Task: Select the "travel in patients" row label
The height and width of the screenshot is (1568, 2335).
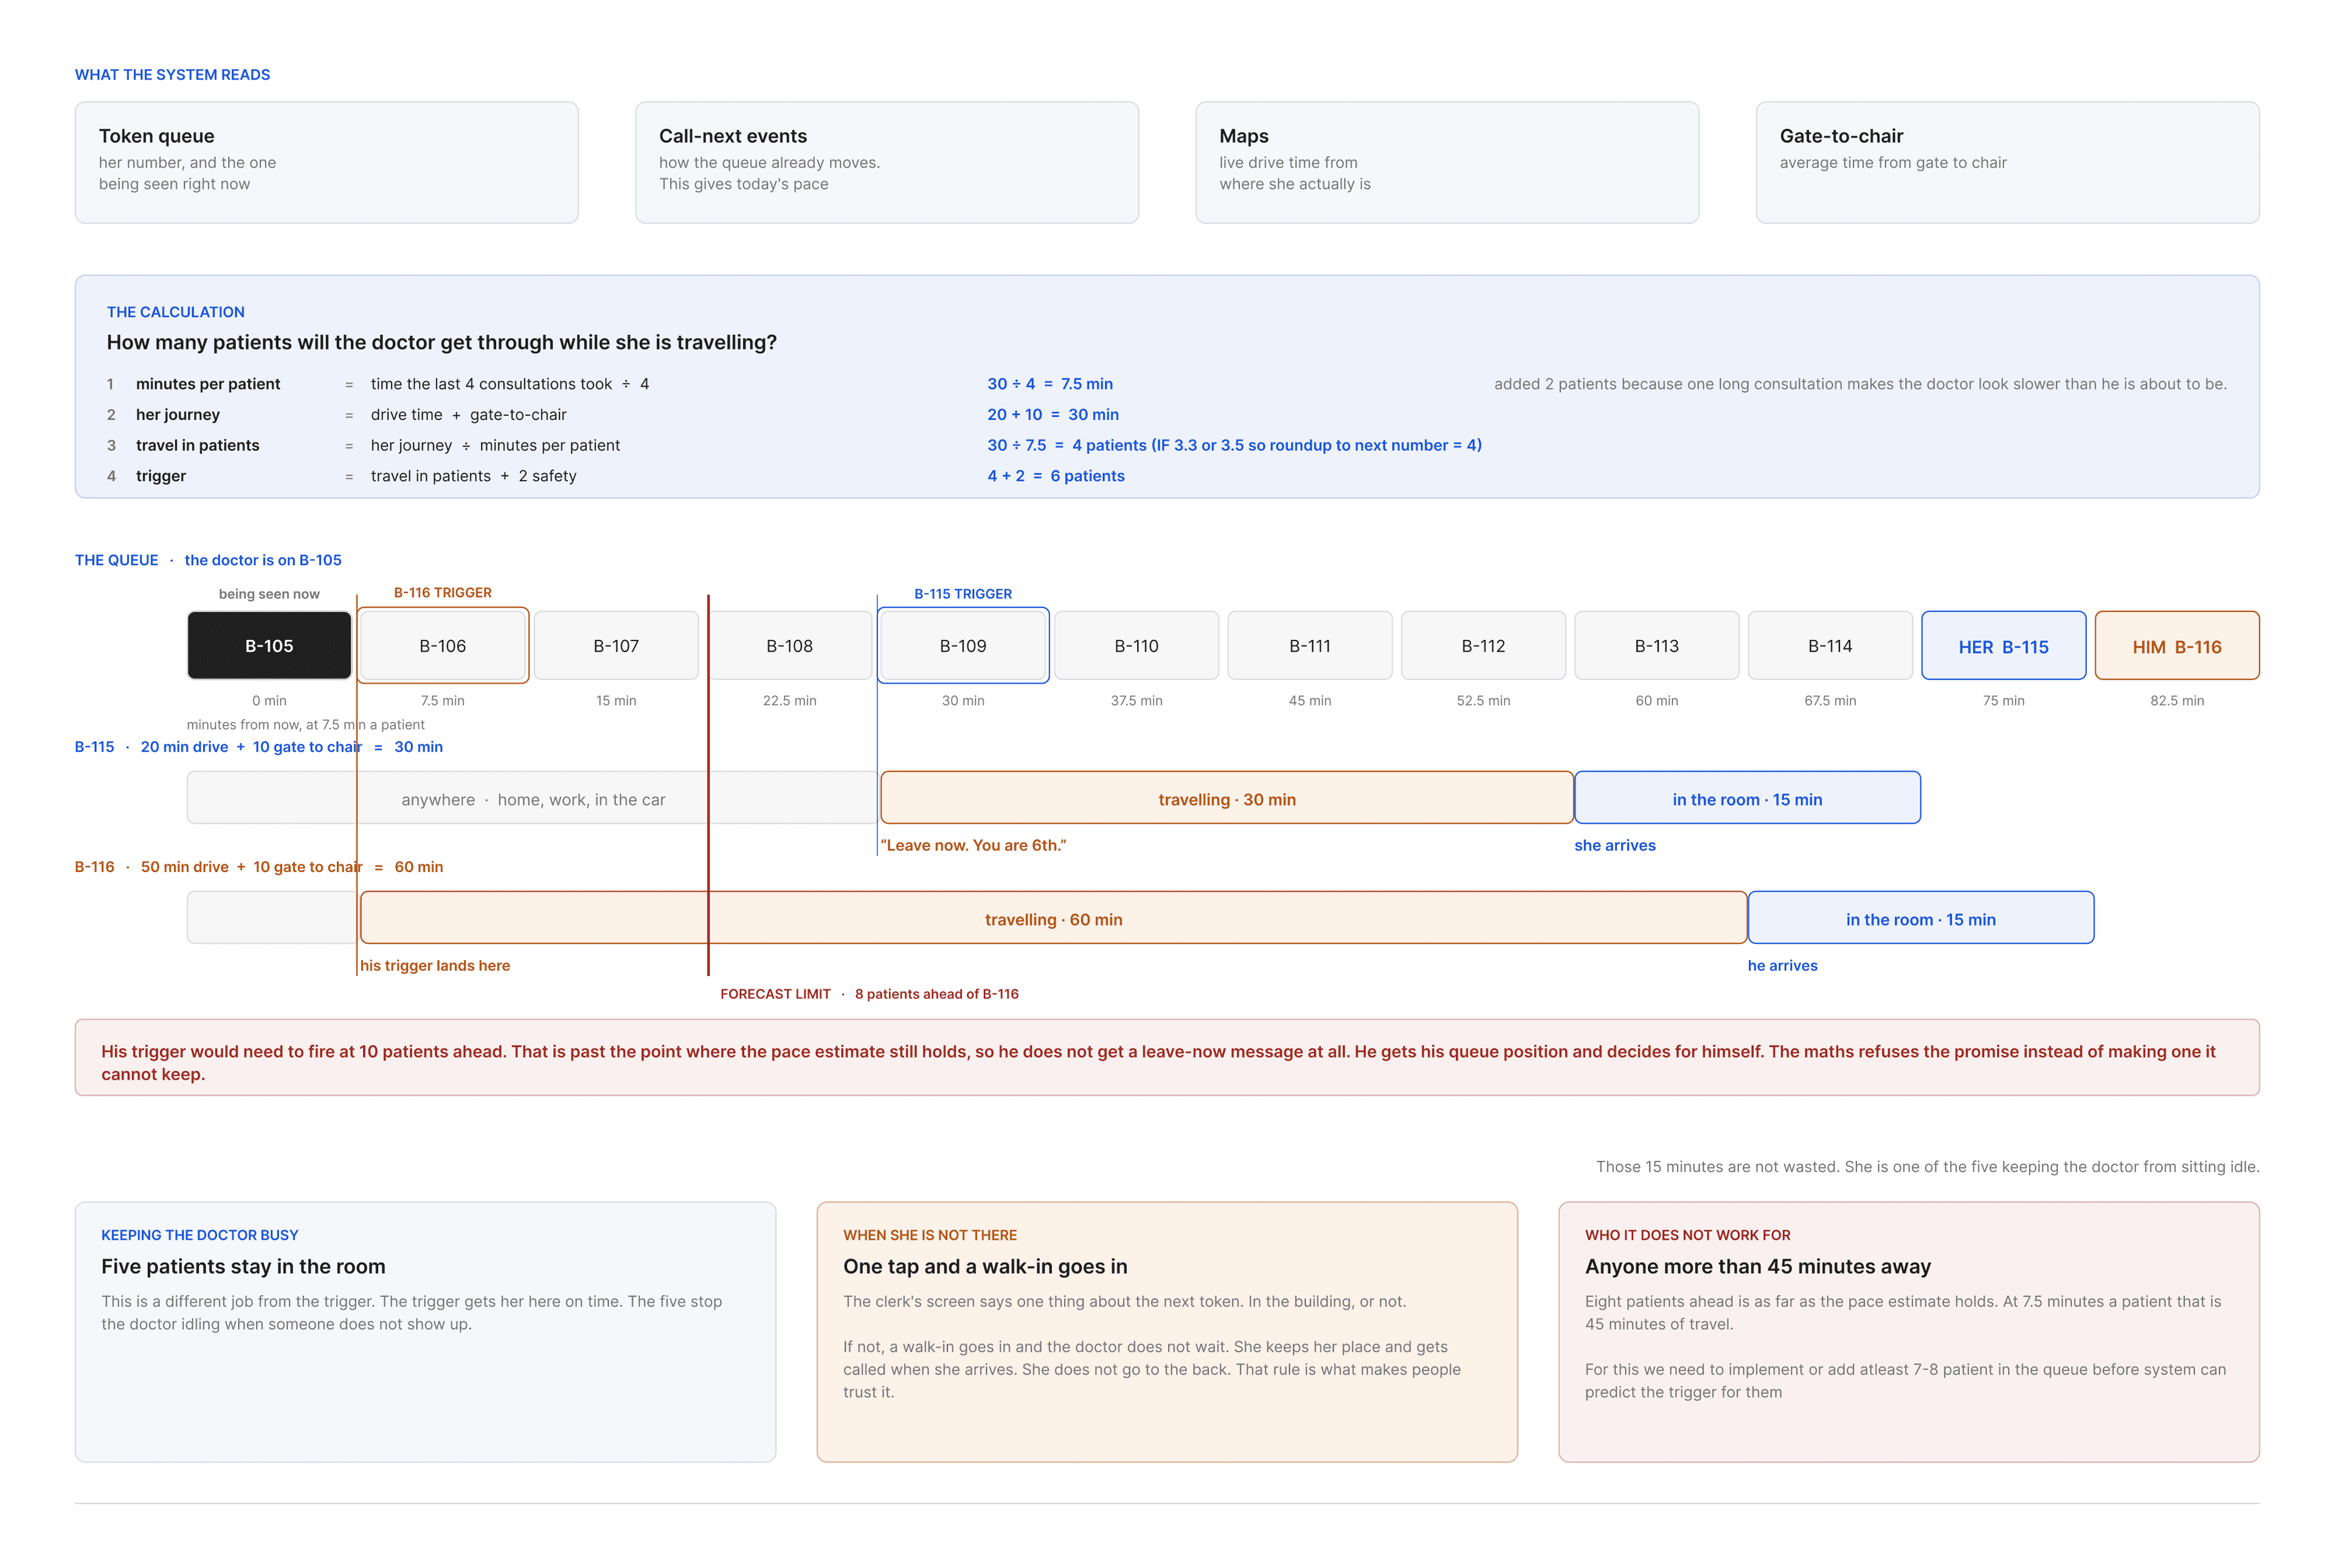Action: pyautogui.click(x=197, y=445)
